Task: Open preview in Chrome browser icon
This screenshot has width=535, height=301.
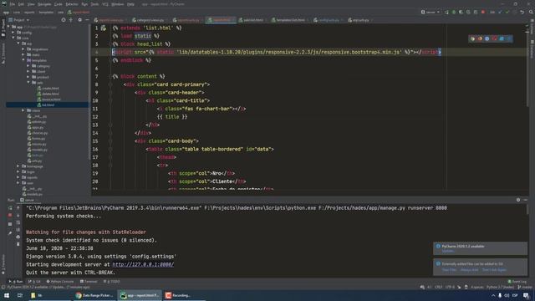Action: pos(472,38)
